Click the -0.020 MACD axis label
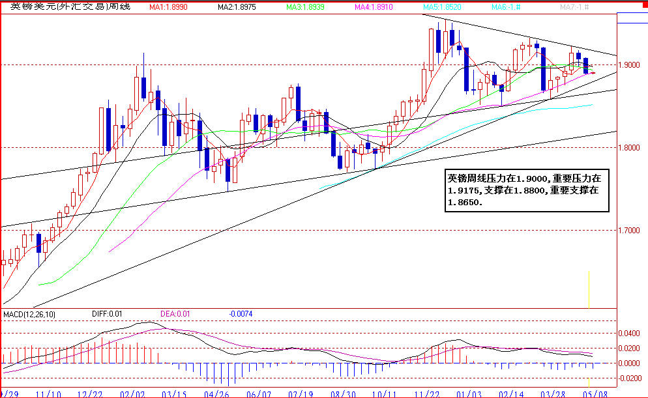Screen dimensions: 648x398 point(629,378)
